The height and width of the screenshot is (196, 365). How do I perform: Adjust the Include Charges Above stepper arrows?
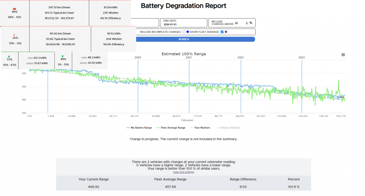pyautogui.click(x=246, y=23)
